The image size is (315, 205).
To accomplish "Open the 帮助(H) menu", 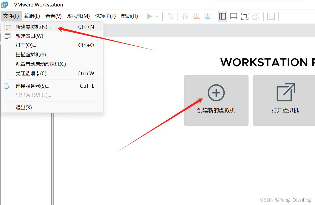I will pos(130,16).
